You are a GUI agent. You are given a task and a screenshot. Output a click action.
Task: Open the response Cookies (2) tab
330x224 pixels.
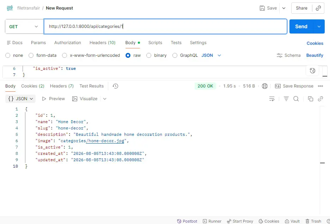coord(33,86)
